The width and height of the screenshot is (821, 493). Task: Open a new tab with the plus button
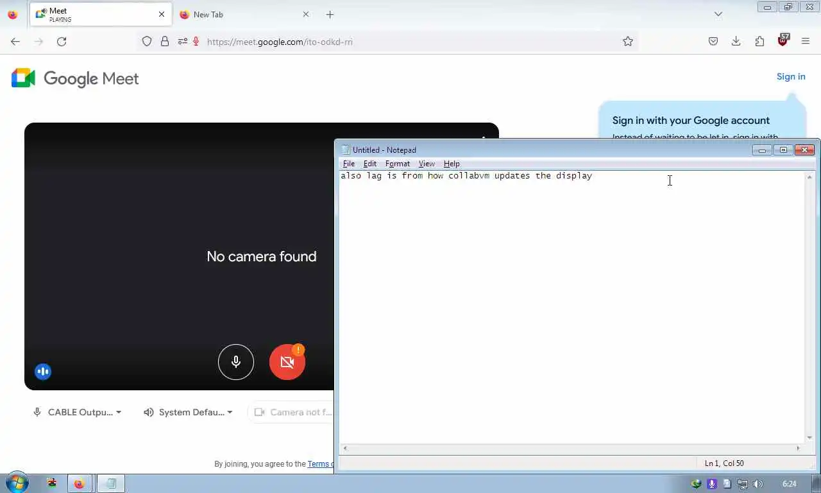click(330, 14)
